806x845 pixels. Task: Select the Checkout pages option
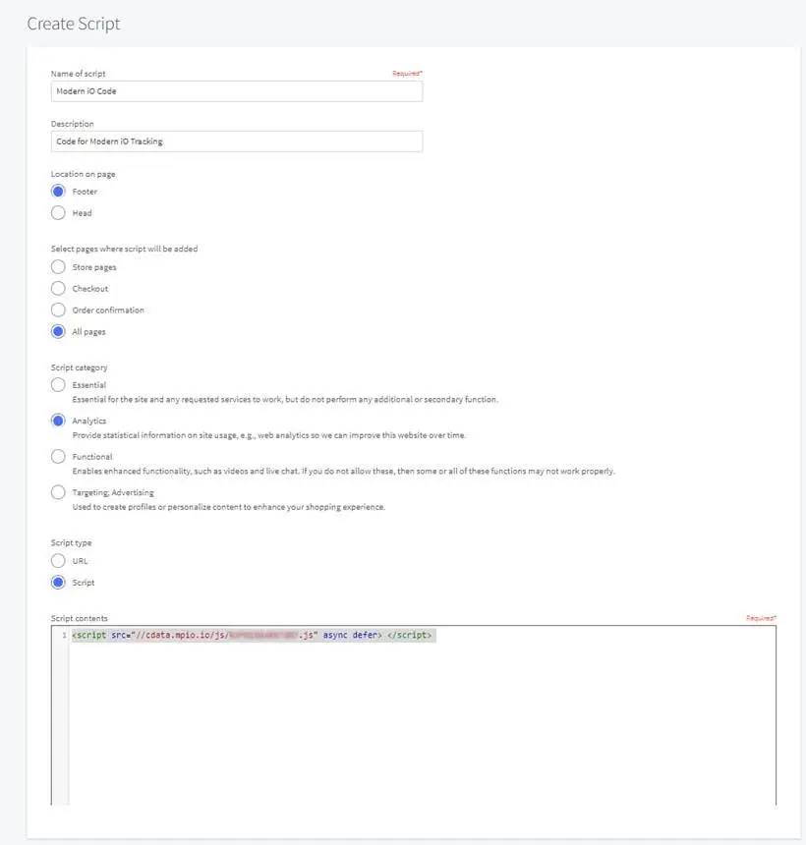coord(58,289)
